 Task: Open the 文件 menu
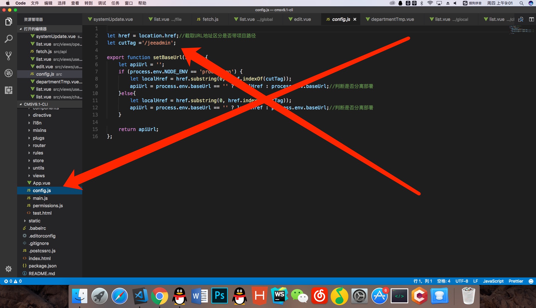click(35, 3)
